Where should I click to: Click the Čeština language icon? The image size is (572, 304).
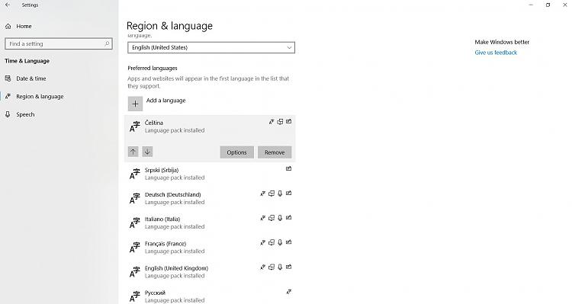click(x=134, y=126)
